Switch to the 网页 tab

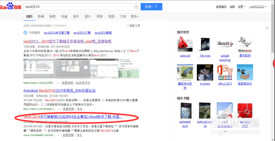coord(29,17)
